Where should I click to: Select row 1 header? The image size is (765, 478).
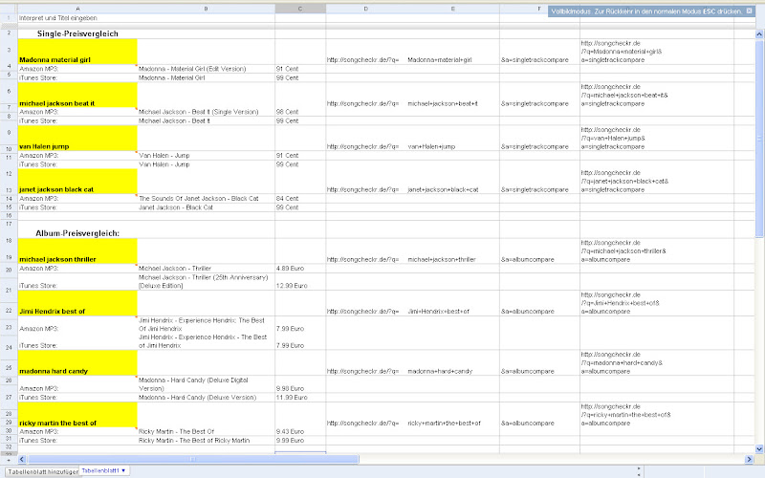pos(9,18)
